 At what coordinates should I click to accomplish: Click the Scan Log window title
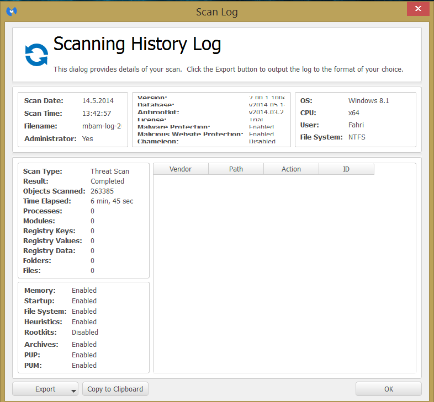(216, 12)
